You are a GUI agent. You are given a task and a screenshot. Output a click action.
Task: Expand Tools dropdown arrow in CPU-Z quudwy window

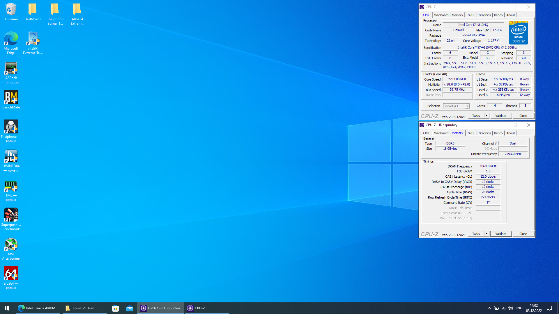click(x=487, y=234)
